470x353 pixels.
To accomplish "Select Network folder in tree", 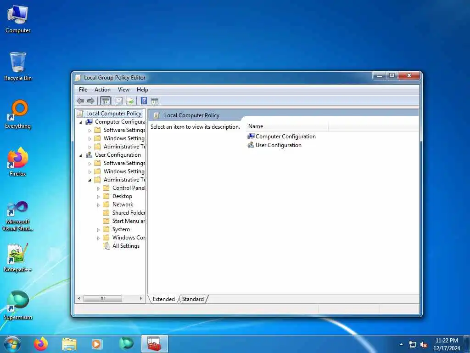I will pyautogui.click(x=118, y=205).
